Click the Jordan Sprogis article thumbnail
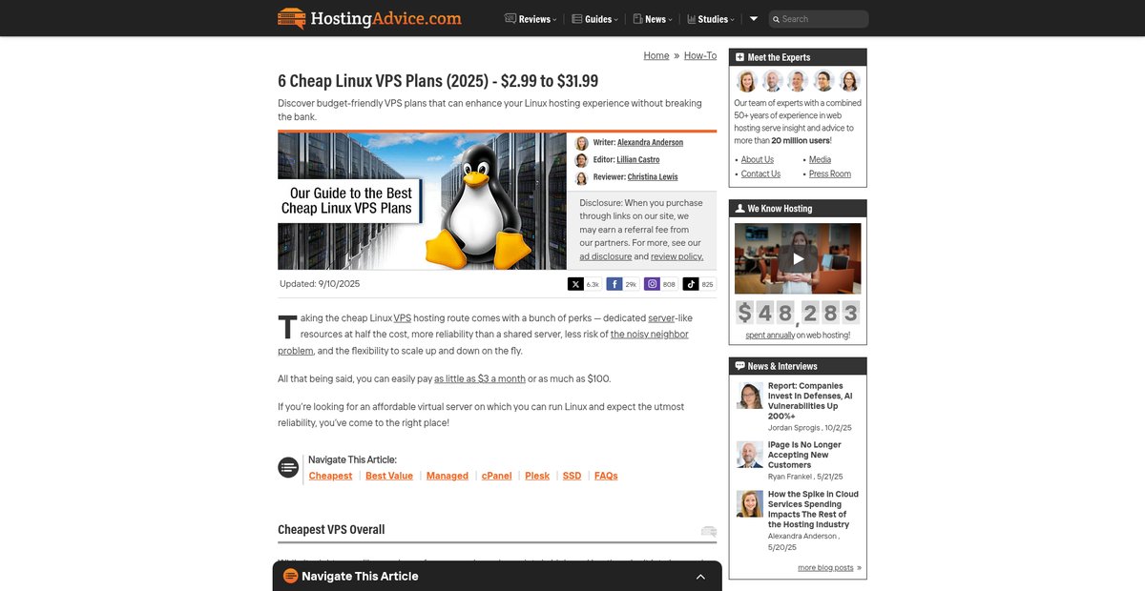Image resolution: width=1145 pixels, height=591 pixels. click(750, 396)
